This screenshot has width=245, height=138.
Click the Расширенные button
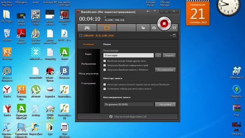click(165, 70)
